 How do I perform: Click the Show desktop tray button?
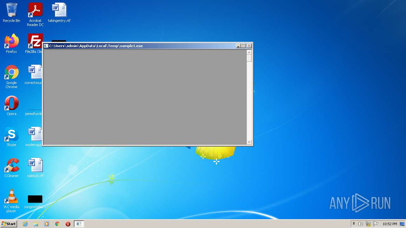pyautogui.click(x=403, y=224)
